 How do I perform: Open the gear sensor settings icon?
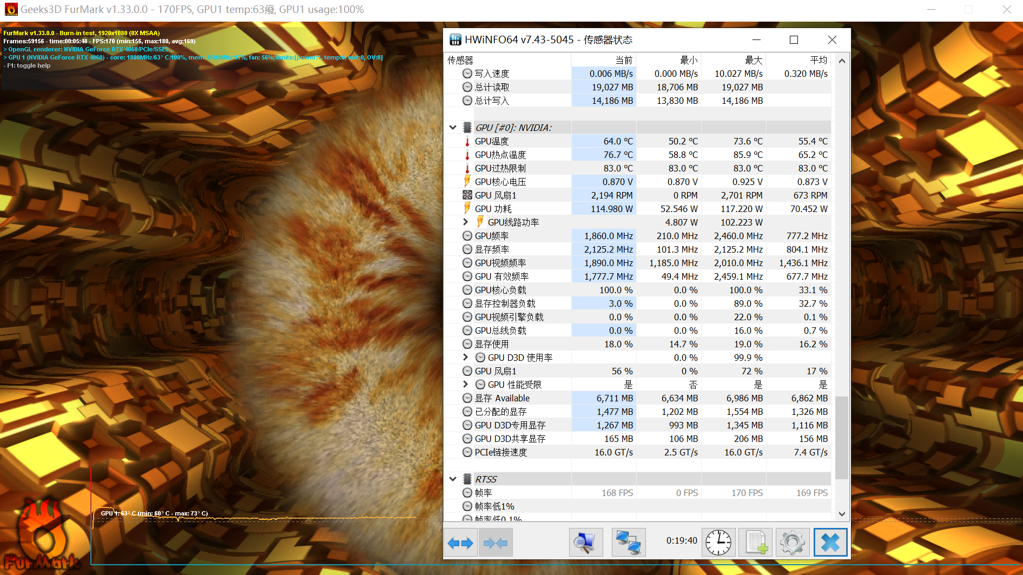tap(793, 543)
